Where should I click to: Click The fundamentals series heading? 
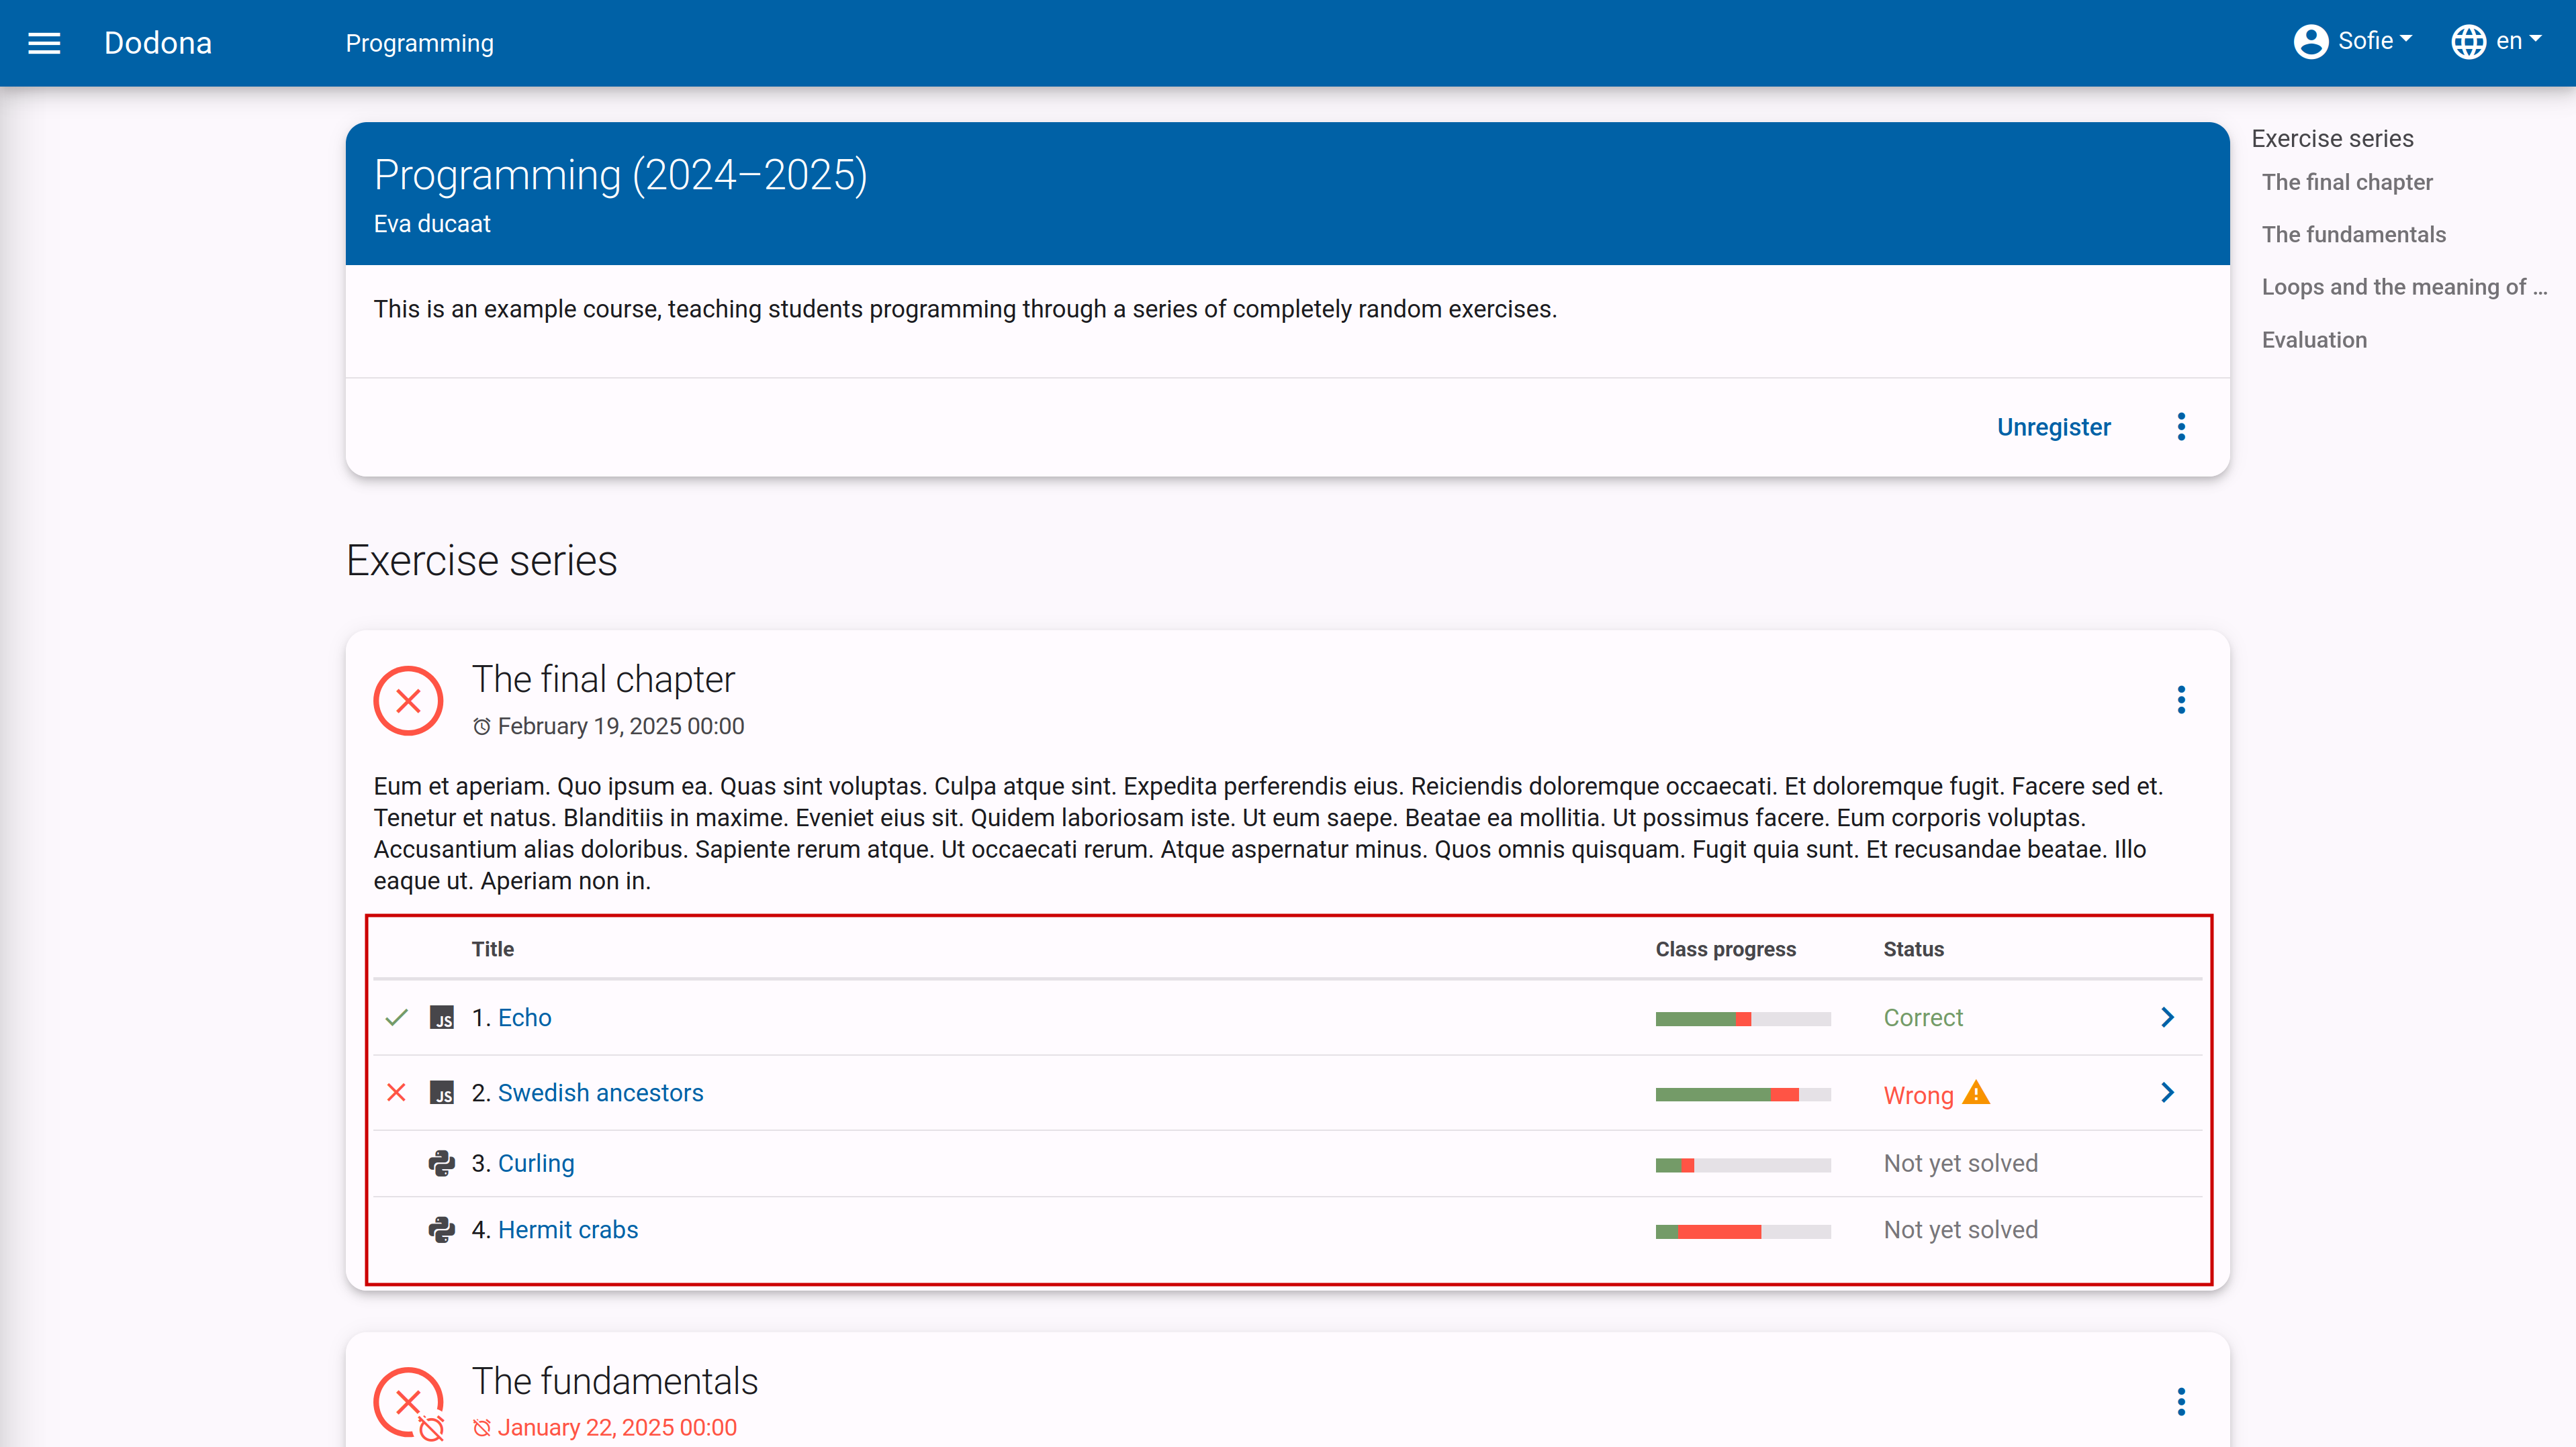coord(615,1381)
